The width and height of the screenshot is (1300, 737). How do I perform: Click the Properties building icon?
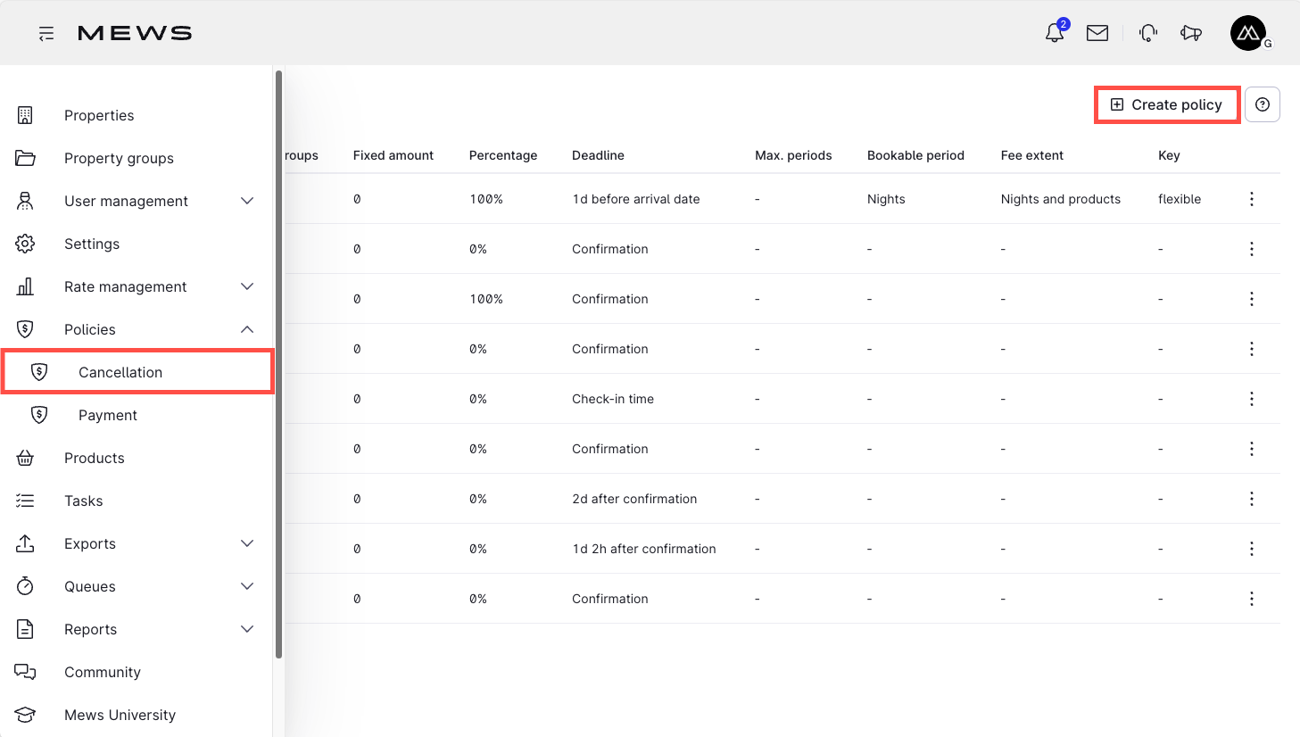[25, 115]
